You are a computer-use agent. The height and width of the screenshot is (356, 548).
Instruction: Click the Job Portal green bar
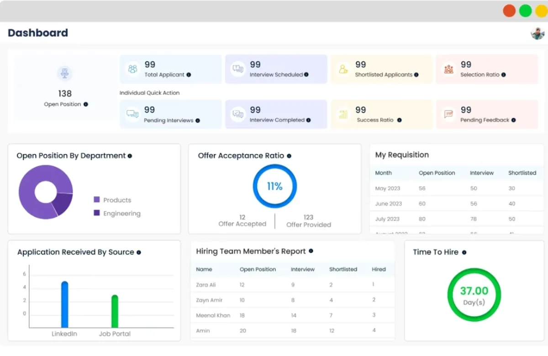click(x=115, y=311)
